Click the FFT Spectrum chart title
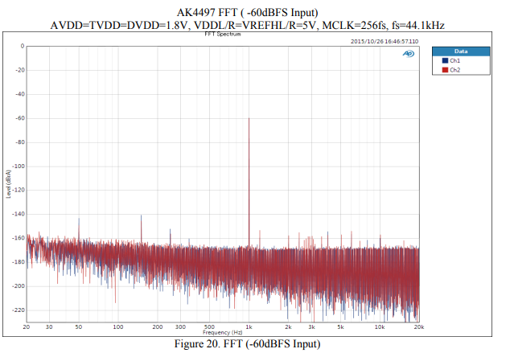This screenshot has width=510, height=353. coord(223,34)
